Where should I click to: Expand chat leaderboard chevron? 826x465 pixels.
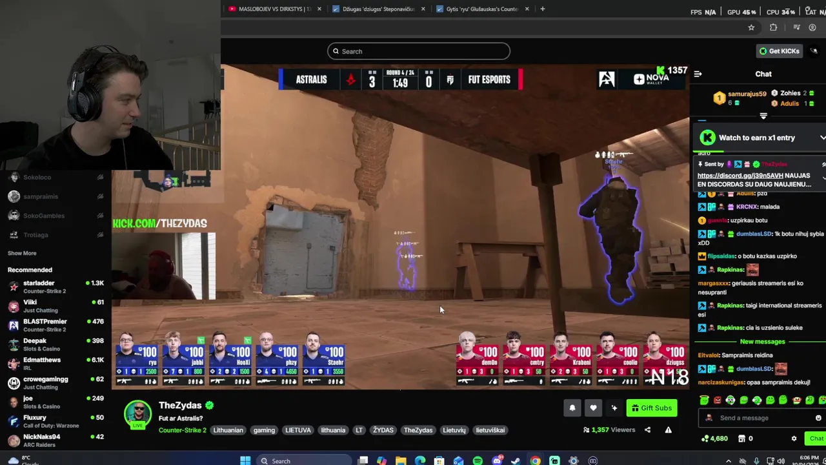pos(763,117)
